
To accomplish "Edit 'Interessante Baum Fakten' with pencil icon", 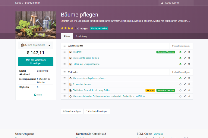I will pos(185,58).
